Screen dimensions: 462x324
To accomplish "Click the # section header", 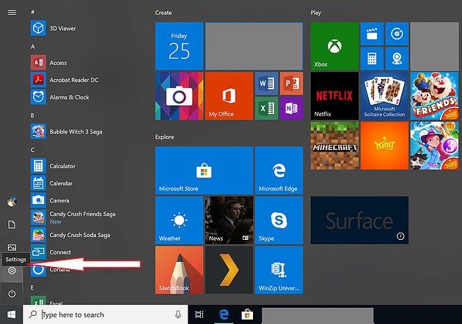I will tap(33, 12).
